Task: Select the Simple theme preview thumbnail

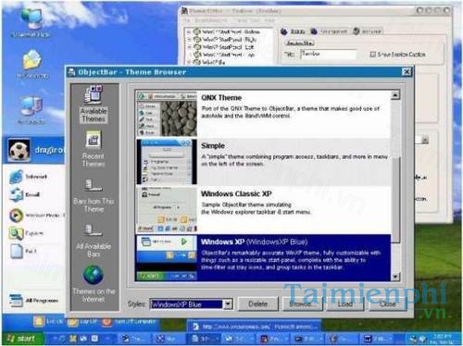Action: tap(167, 162)
